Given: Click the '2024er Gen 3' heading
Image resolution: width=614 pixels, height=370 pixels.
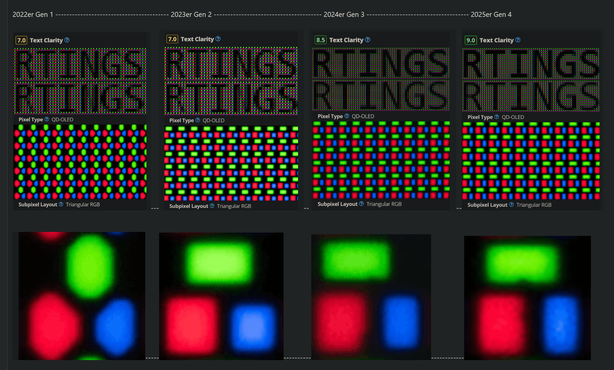Looking at the screenshot, I should point(344,15).
